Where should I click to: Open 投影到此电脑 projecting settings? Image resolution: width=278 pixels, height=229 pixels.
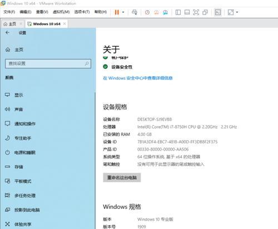click(x=22, y=210)
